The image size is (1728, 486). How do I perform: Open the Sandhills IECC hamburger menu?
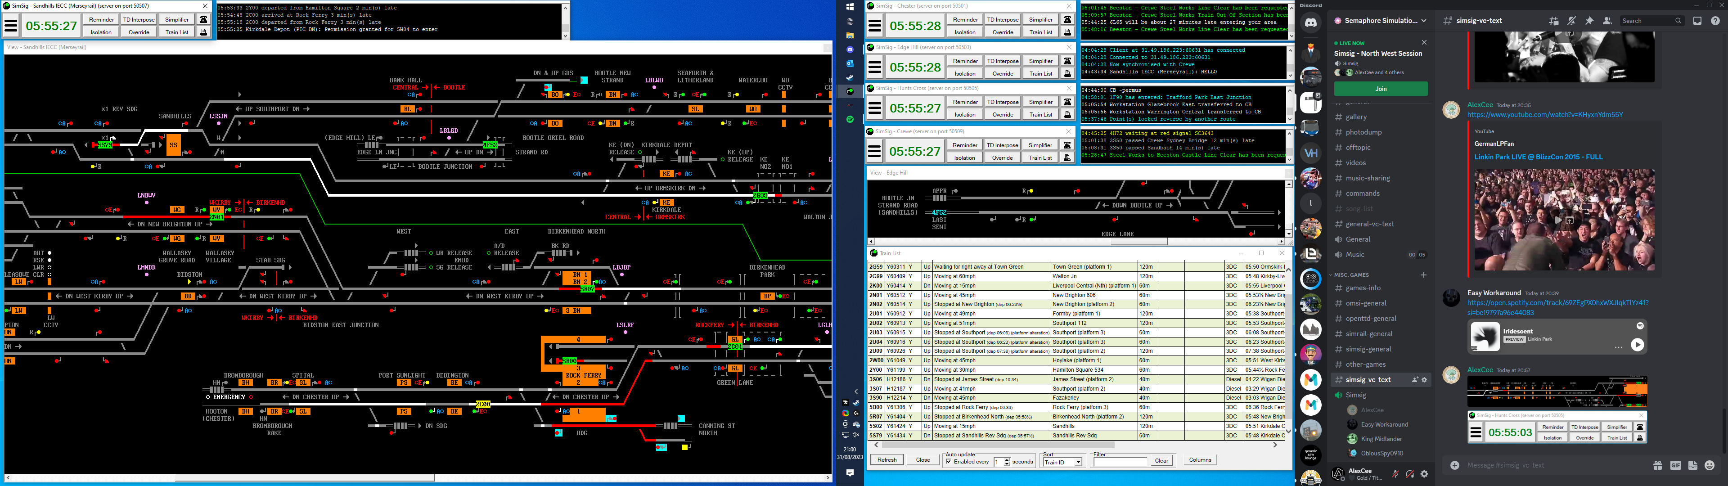pos(11,26)
